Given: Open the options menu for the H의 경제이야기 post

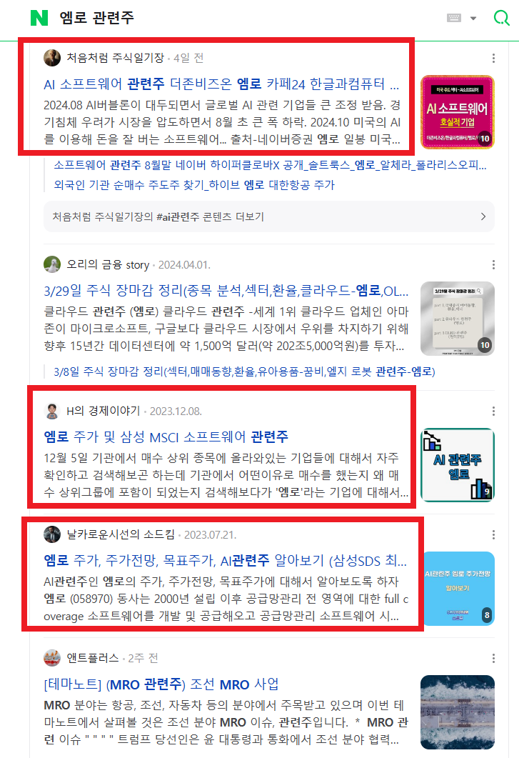Looking at the screenshot, I should pos(493,411).
